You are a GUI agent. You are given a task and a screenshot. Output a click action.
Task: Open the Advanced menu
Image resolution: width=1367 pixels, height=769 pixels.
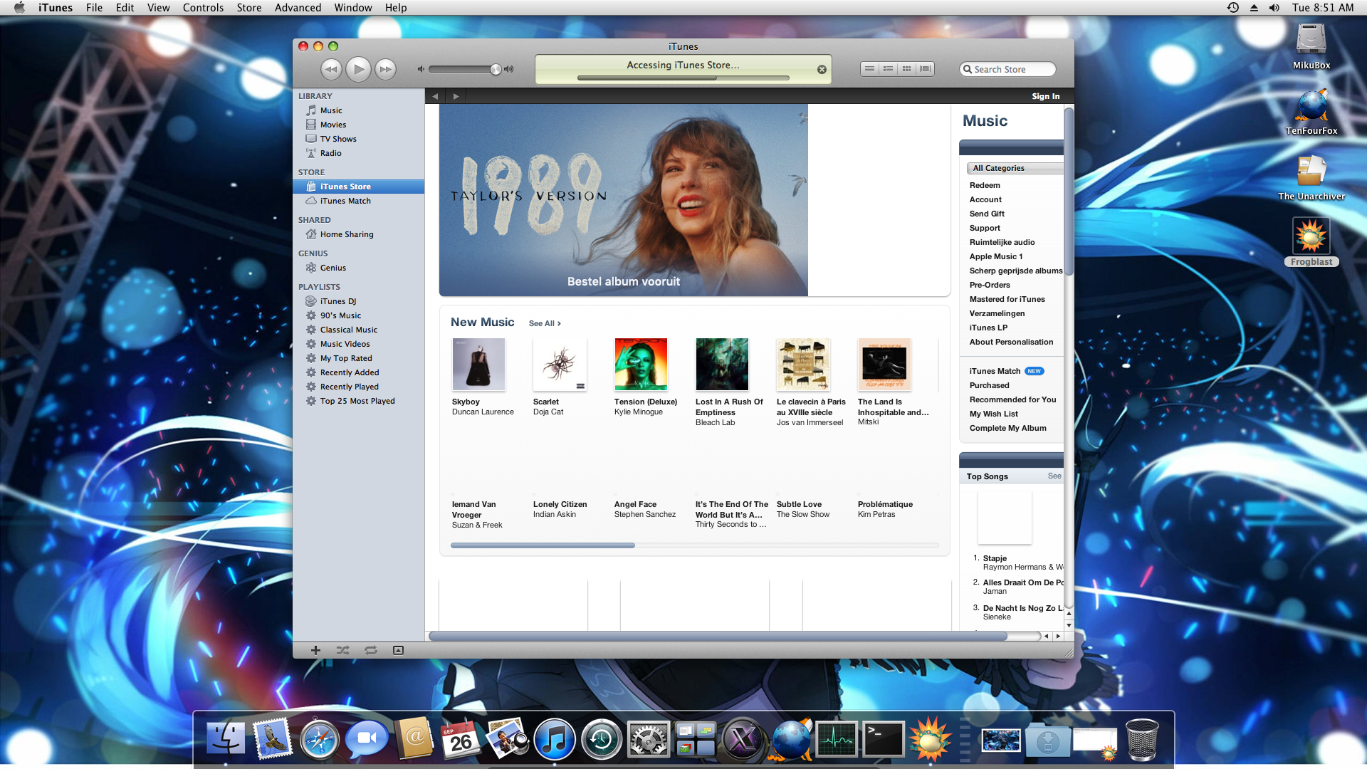298,8
